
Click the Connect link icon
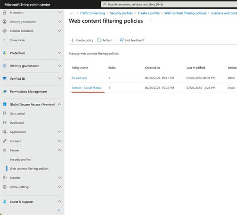coord(5,141)
